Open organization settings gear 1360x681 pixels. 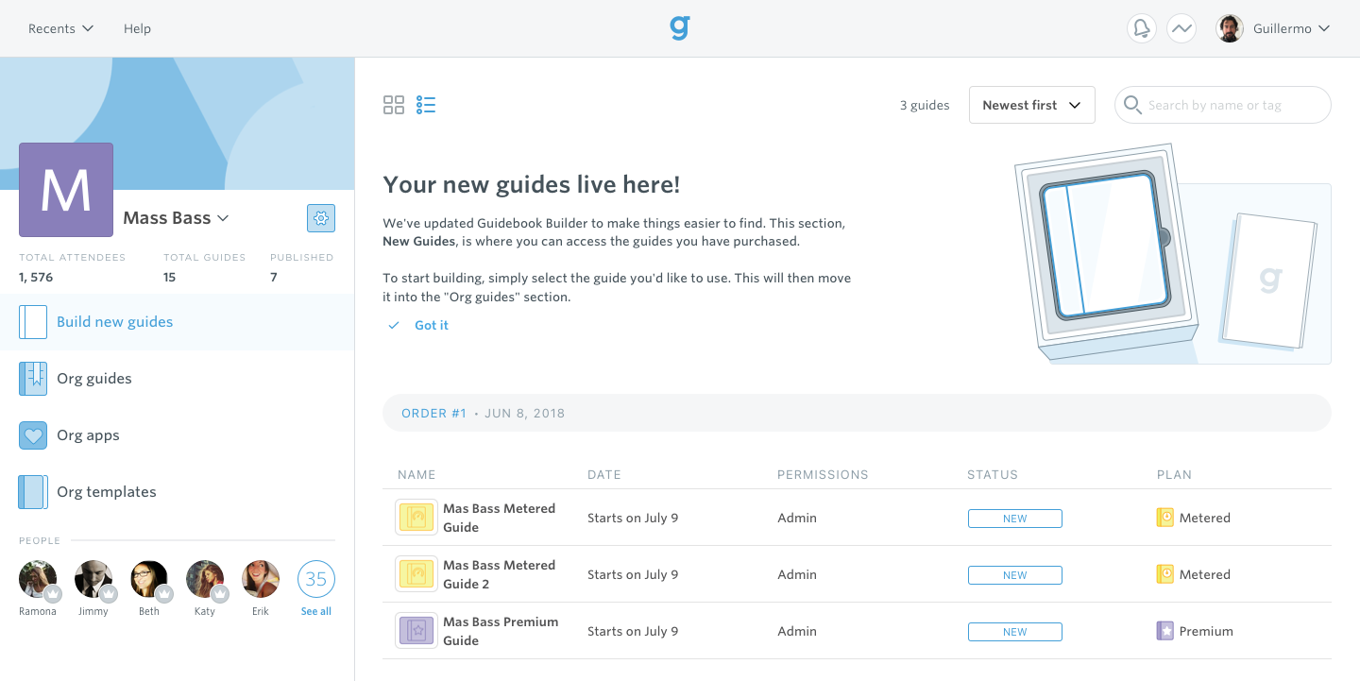321,218
